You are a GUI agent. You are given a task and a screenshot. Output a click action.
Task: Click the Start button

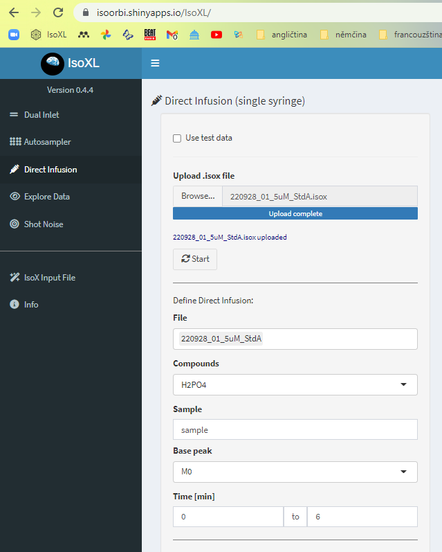[195, 259]
